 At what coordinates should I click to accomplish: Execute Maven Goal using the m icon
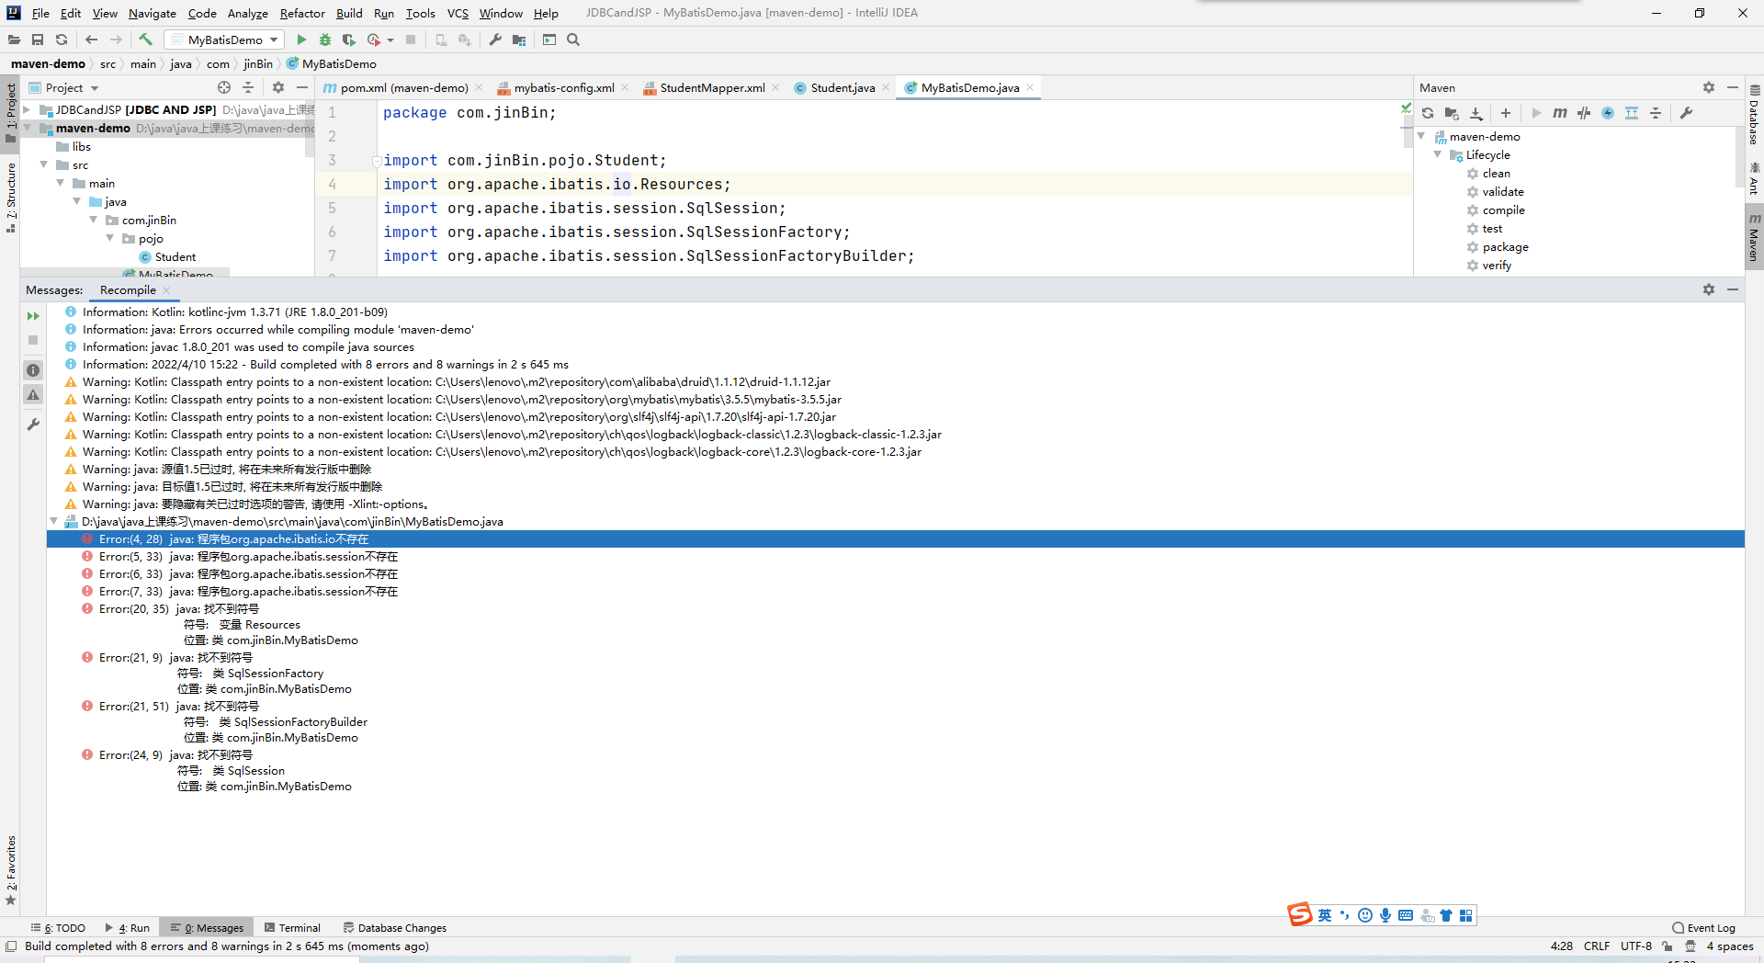pos(1559,113)
